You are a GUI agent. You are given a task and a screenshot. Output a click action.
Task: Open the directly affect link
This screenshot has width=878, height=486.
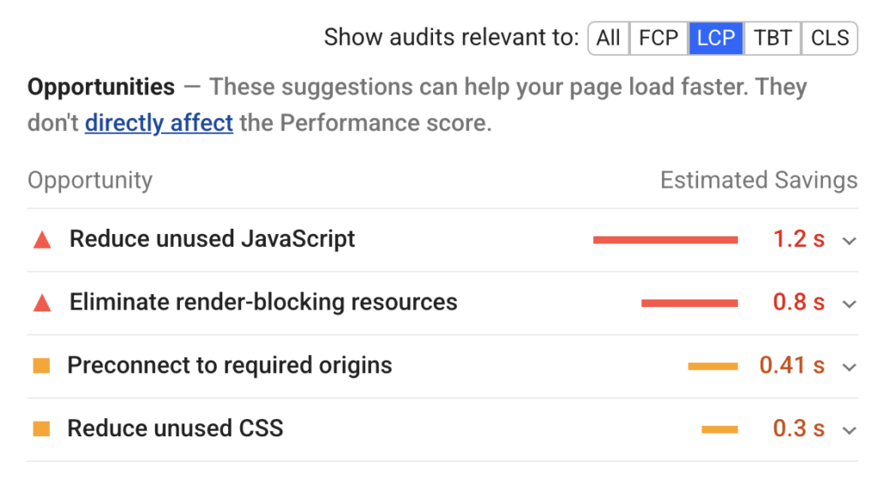pyautogui.click(x=159, y=123)
